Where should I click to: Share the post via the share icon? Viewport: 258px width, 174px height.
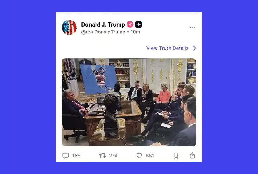(192, 155)
